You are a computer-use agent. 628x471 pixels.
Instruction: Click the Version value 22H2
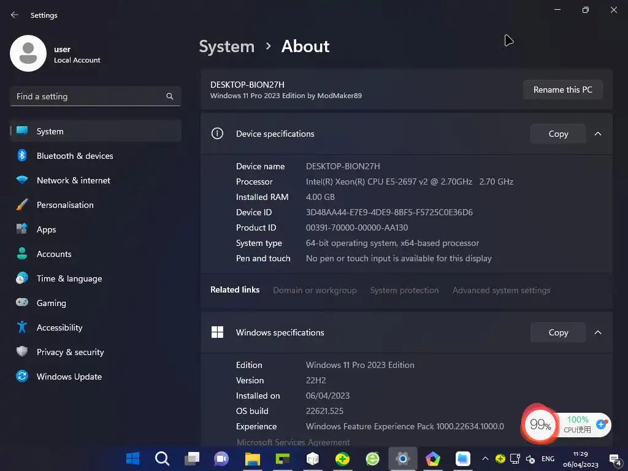316,380
